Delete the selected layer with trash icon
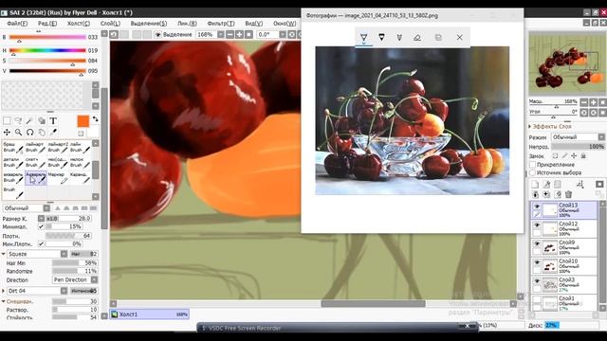Image resolution: width=607 pixels, height=341 pixels. (568, 194)
